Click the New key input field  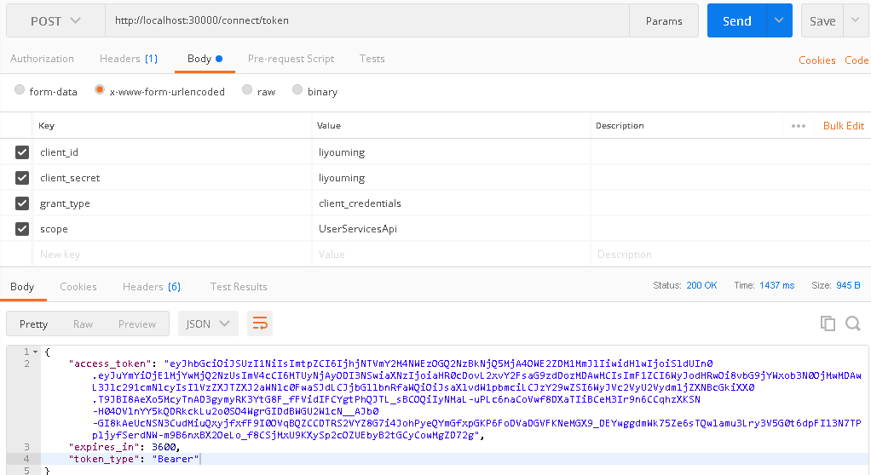(x=173, y=255)
